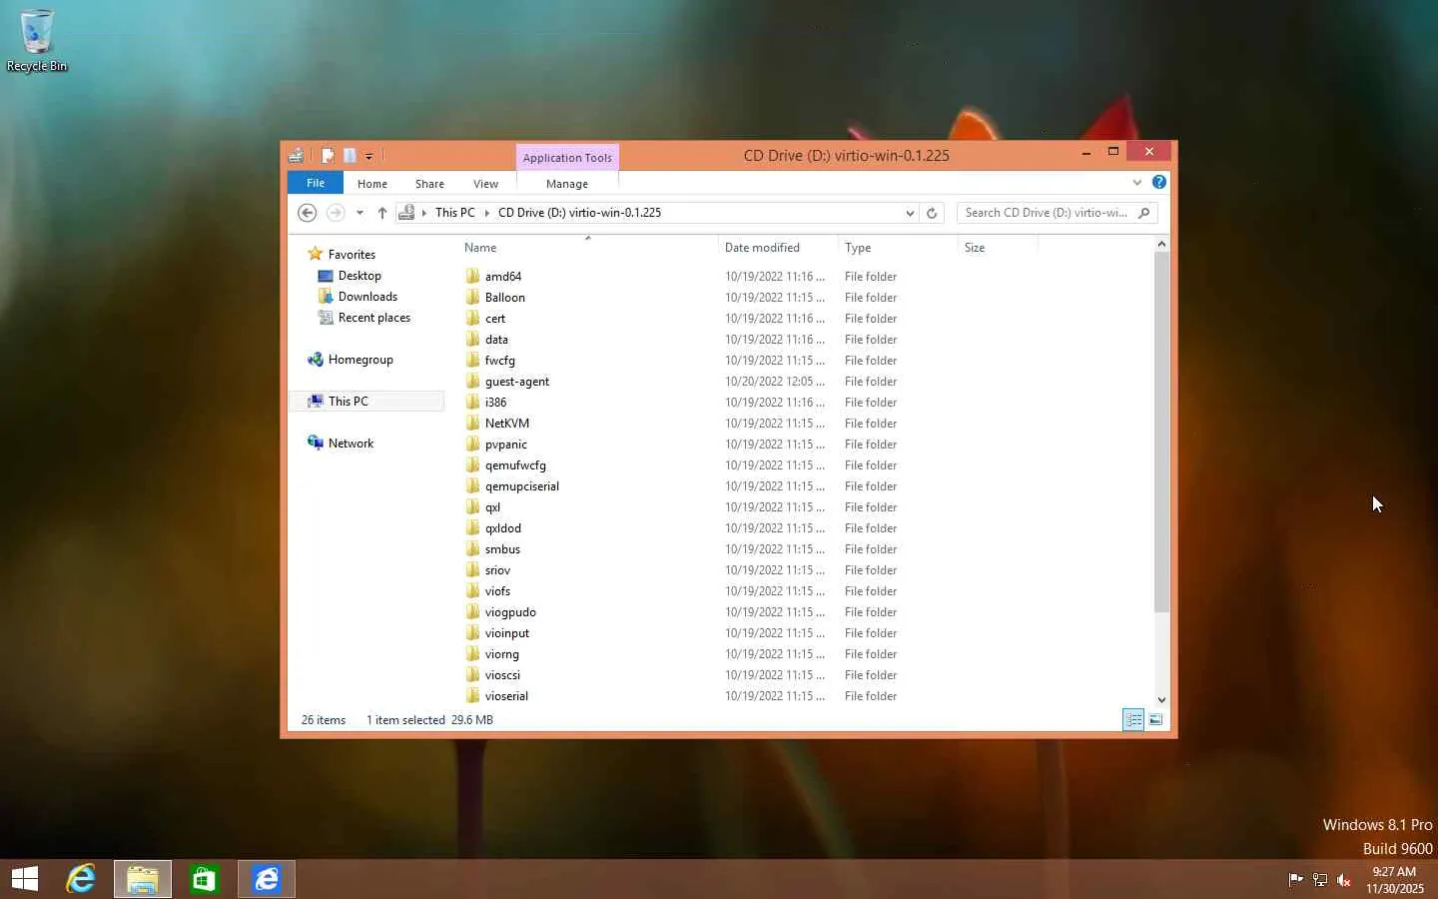Click the vioserial folder name
1438x899 pixels.
506,696
